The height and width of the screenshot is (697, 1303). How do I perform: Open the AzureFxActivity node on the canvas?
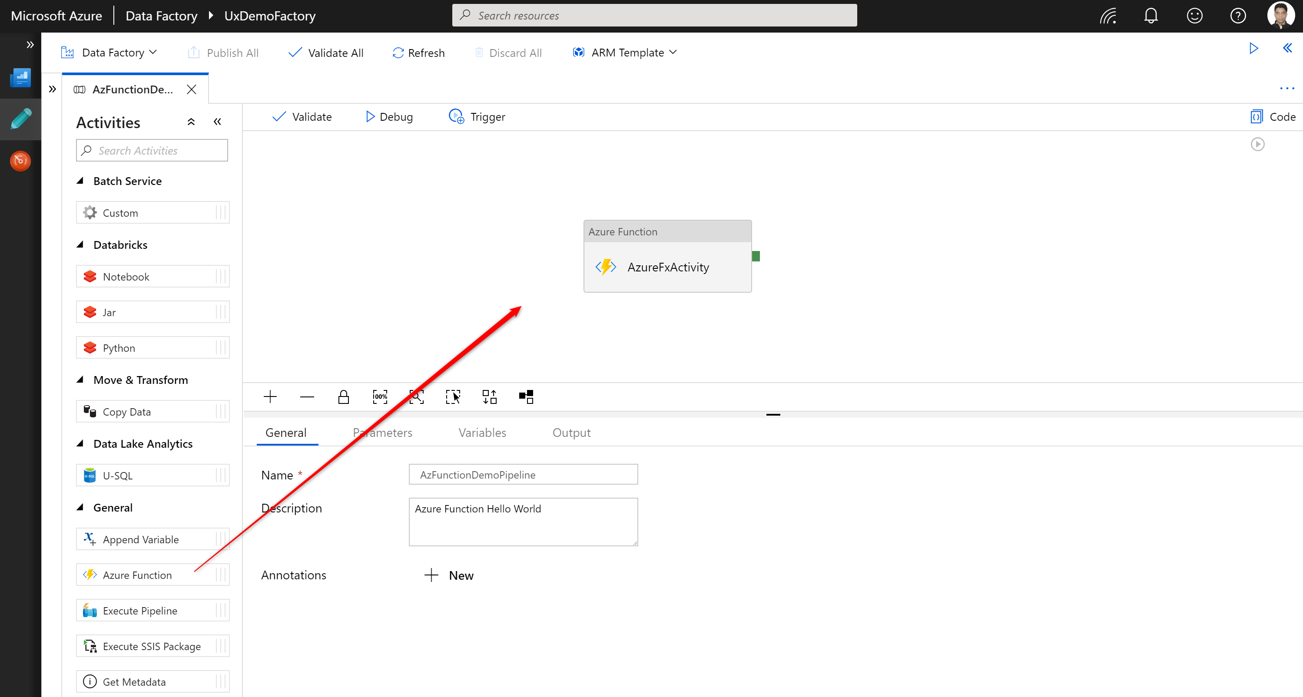[668, 267]
